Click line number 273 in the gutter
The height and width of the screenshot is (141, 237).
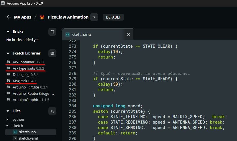point(72,46)
